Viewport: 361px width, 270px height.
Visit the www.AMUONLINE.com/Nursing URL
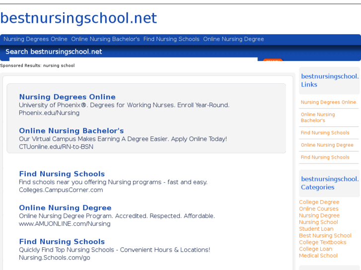[65, 223]
